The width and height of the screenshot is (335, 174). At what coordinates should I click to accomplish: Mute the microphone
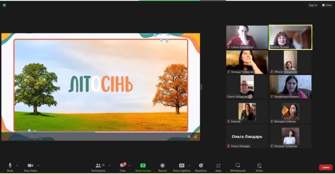click(10, 166)
